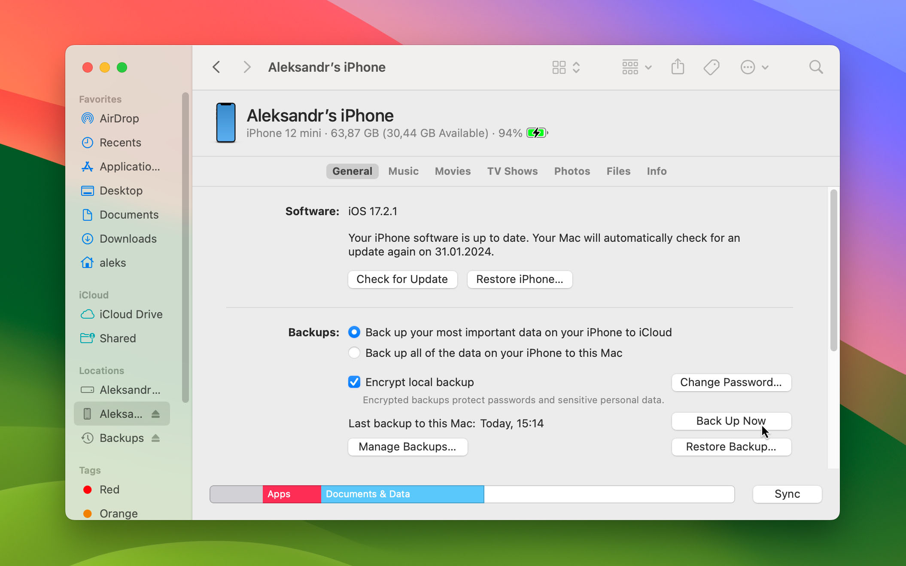
Task: Eject Aleksandr's iPhone in sidebar
Action: point(155,414)
